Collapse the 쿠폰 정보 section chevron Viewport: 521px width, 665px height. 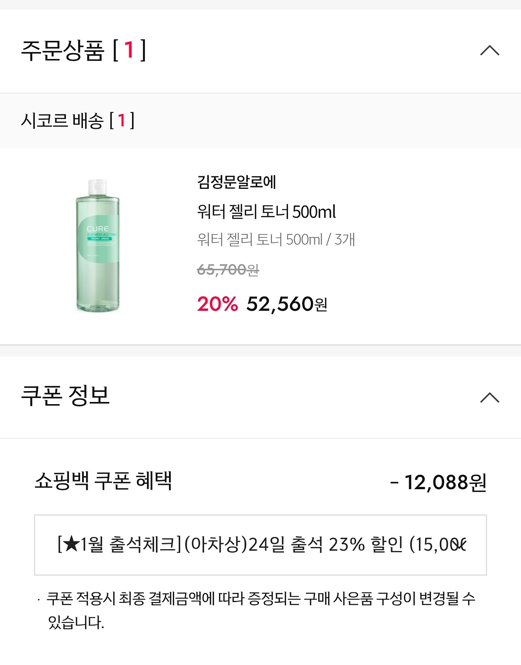[x=489, y=398]
